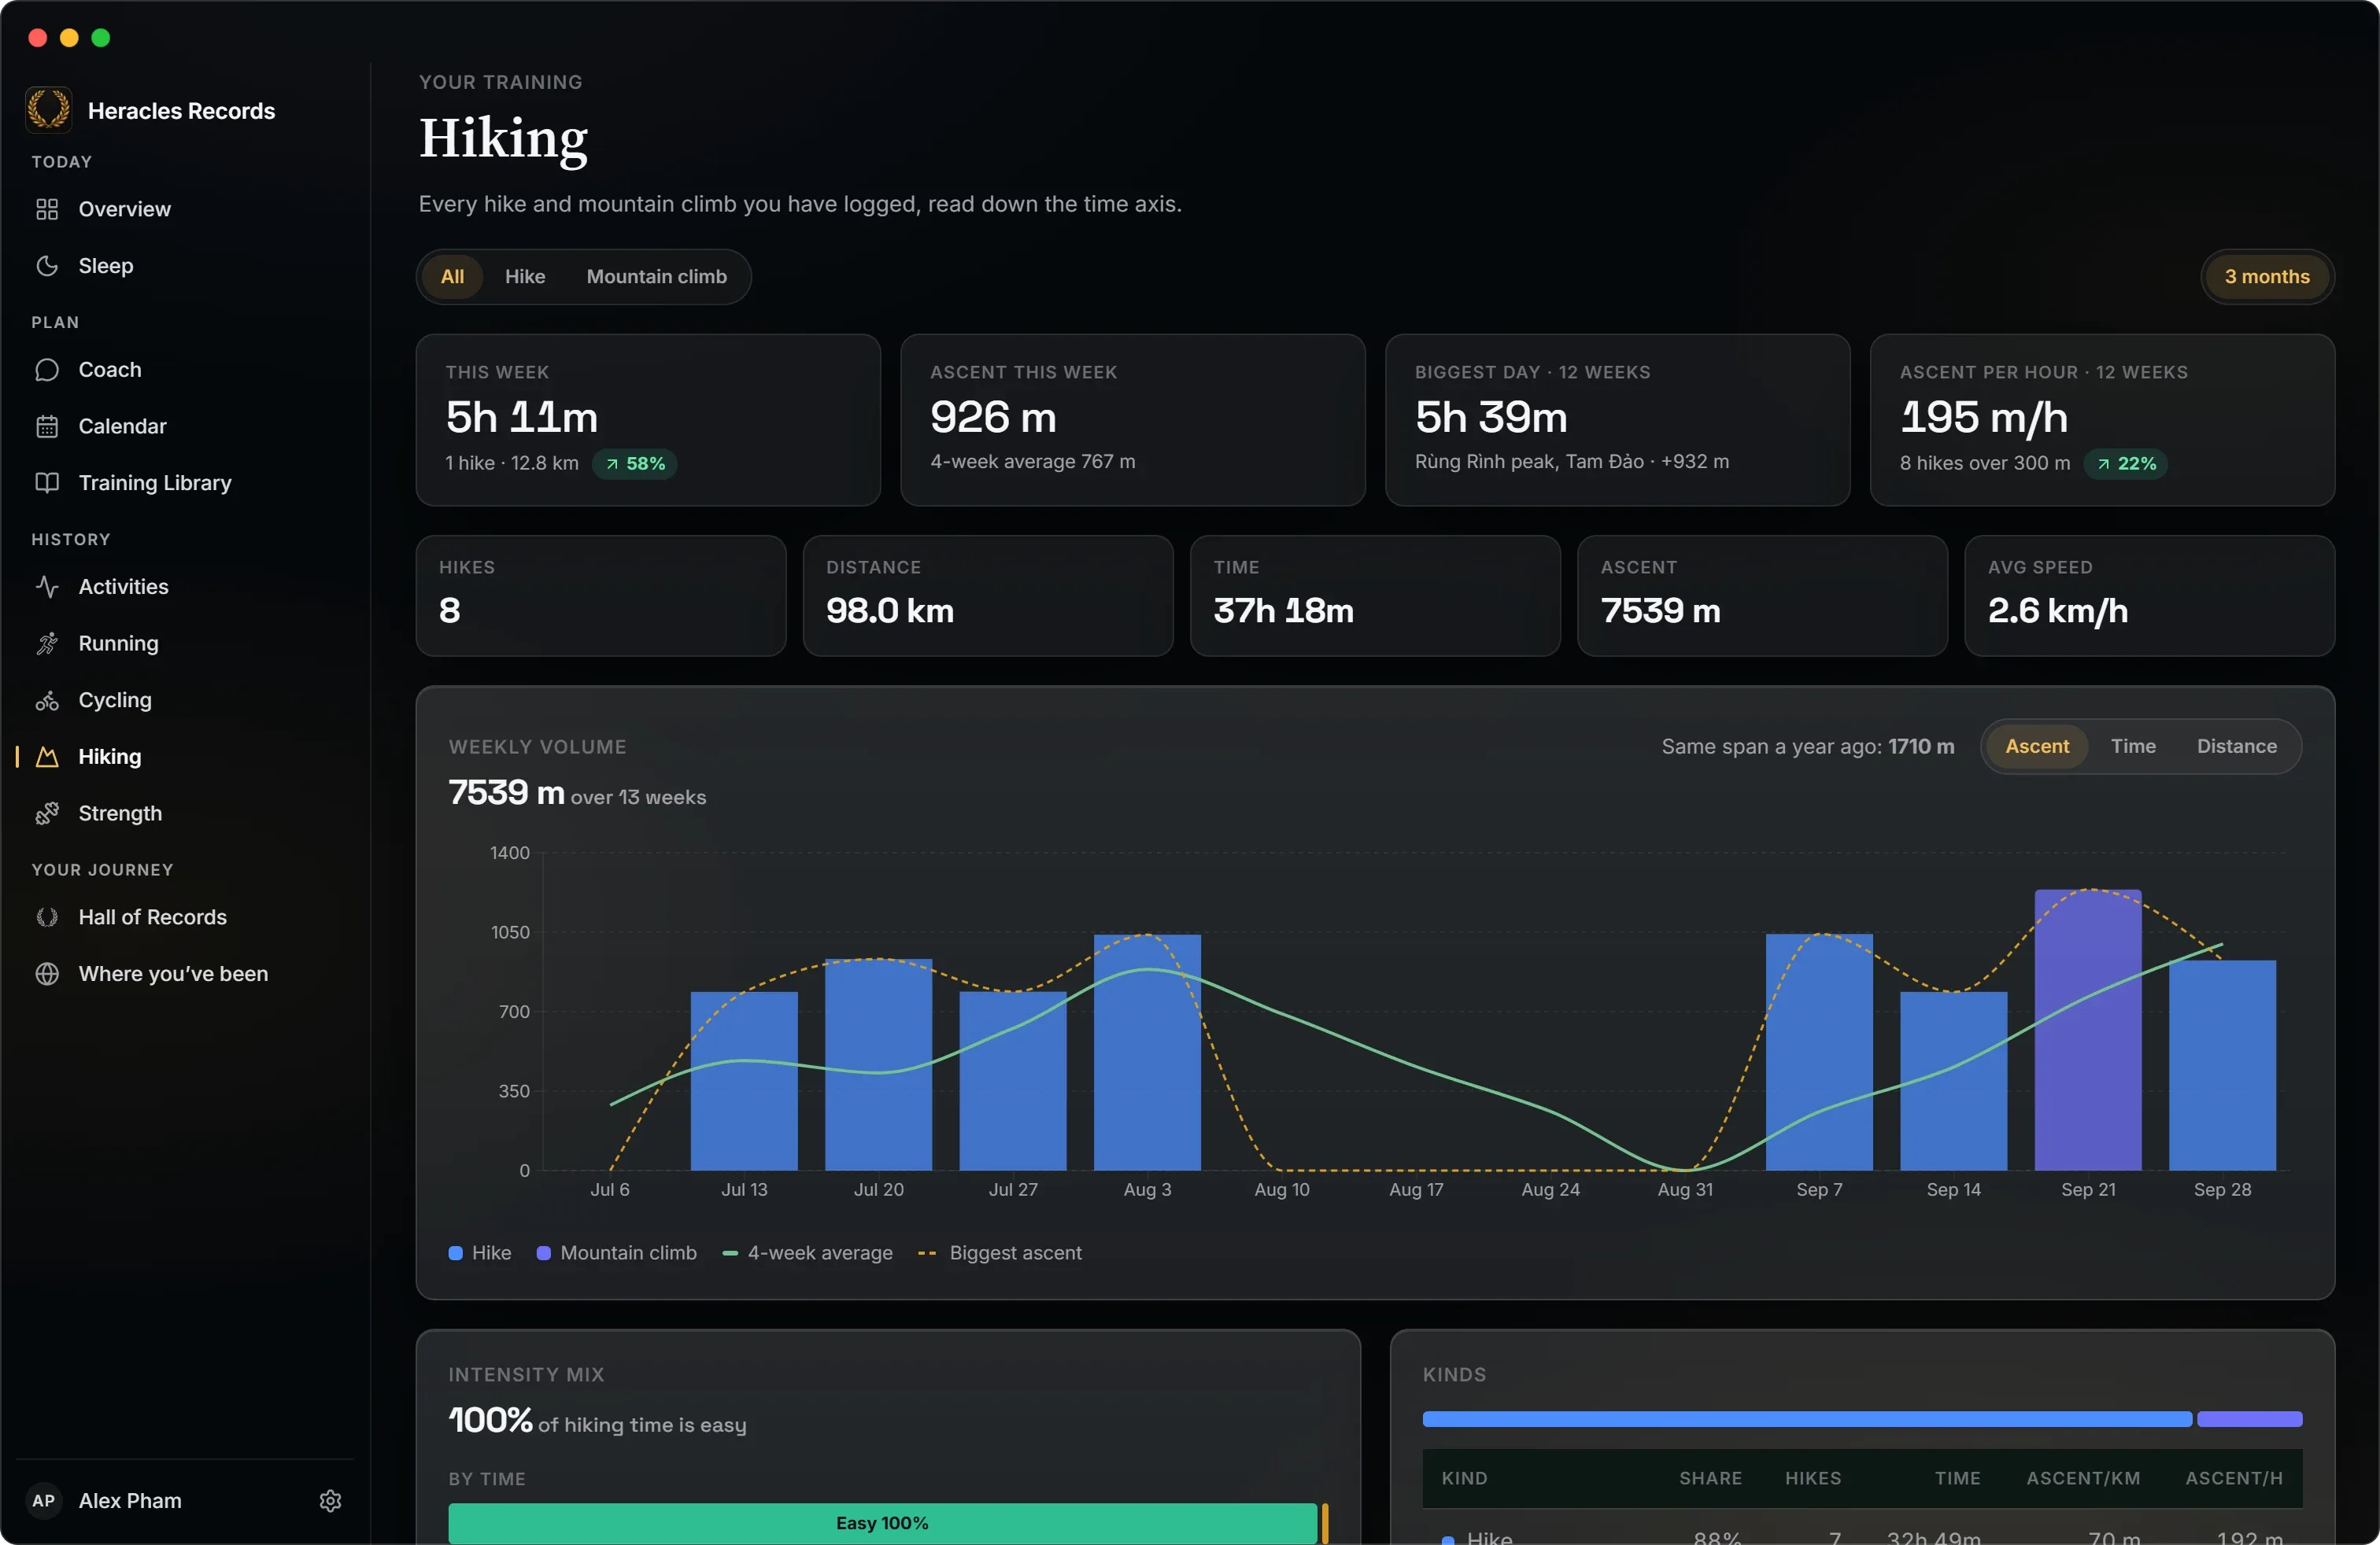This screenshot has height=1545, width=2380.
Task: Filter to Hike kind only
Action: [x=525, y=277]
